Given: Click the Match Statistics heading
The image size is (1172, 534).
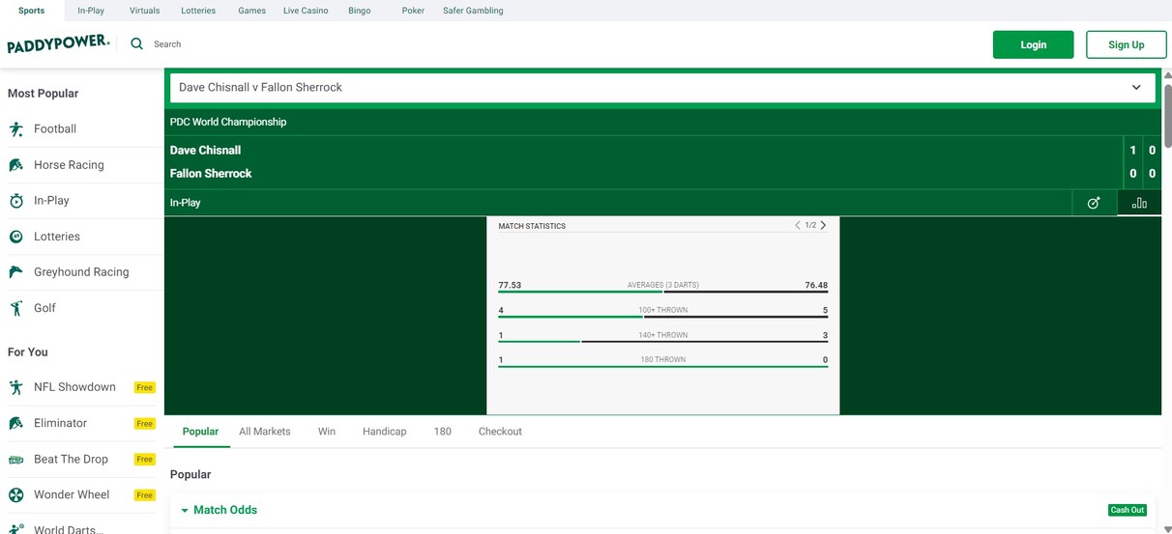Looking at the screenshot, I should [532, 226].
